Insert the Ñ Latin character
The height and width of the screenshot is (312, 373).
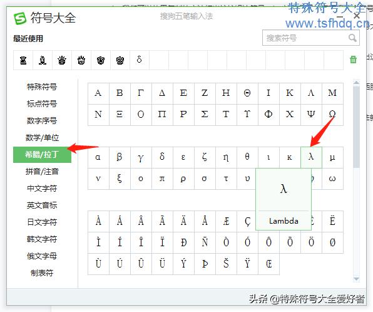205,242
